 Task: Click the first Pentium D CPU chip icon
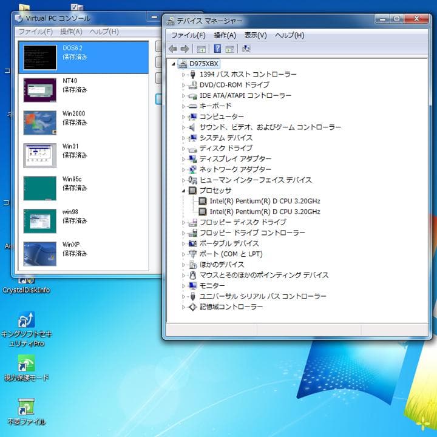(x=203, y=202)
